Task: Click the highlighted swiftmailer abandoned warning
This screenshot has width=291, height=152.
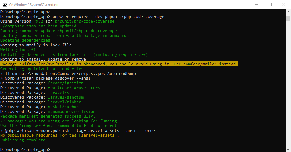Action: 119,64
